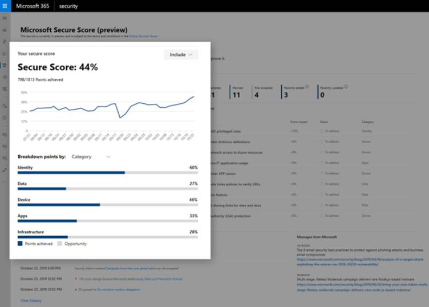Select the 'Secure Score: 44%' heading
The height and width of the screenshot is (307, 429).
click(x=58, y=67)
